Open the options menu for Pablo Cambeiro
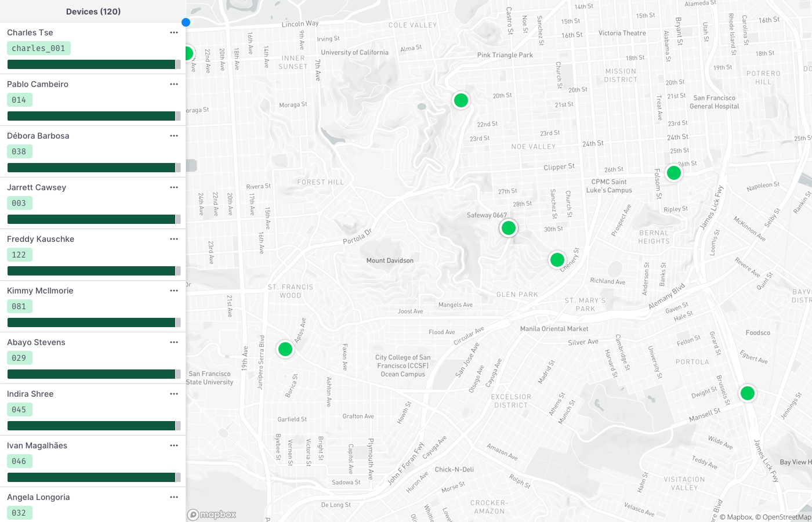Image resolution: width=812 pixels, height=522 pixels. 173,84
